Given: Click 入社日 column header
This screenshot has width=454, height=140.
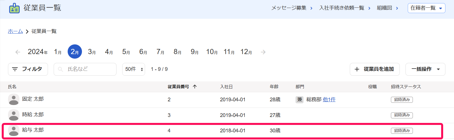Looking at the screenshot, I should coord(226,87).
